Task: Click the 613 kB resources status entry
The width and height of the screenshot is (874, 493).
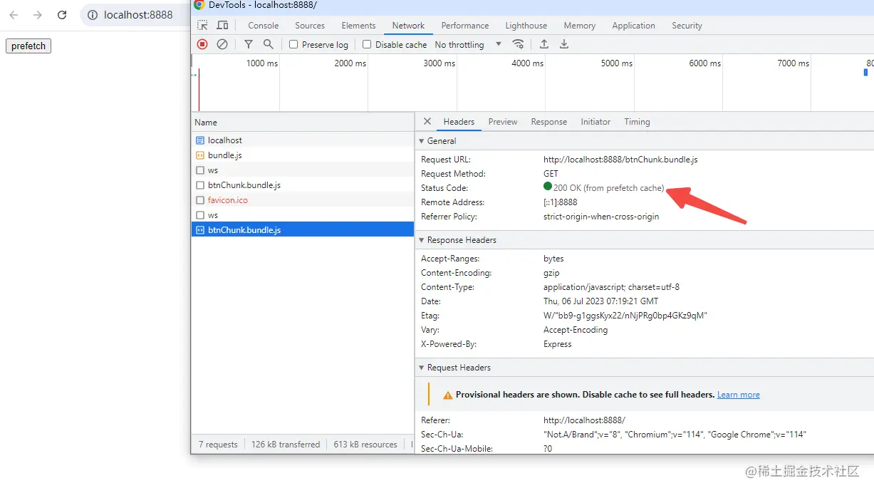Action: (365, 445)
